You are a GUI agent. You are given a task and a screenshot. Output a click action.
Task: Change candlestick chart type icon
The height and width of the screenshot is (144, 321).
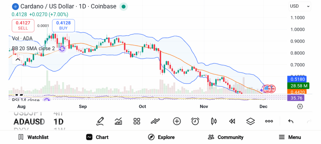pyautogui.click(x=214, y=121)
